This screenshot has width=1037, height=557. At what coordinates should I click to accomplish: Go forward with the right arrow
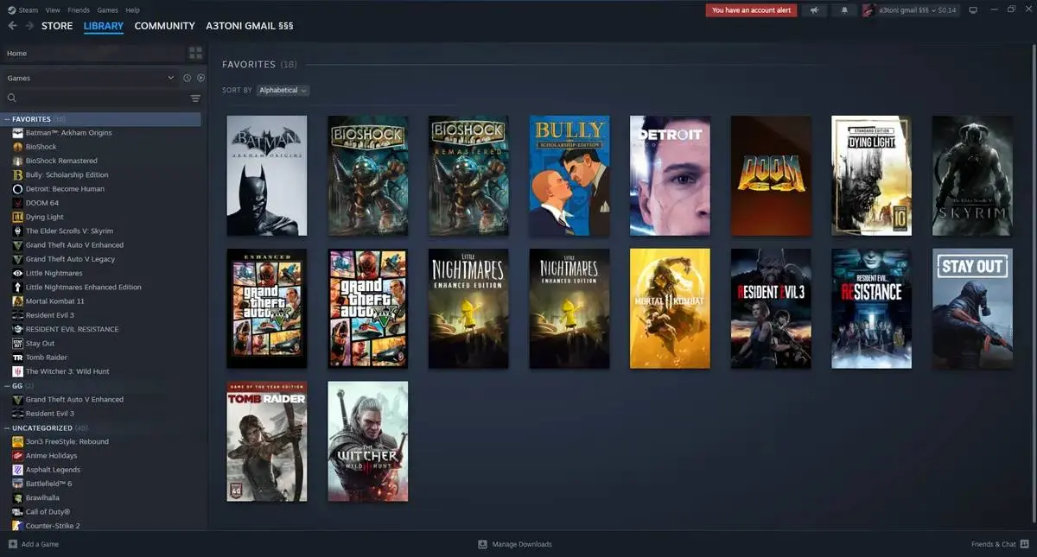[29, 26]
